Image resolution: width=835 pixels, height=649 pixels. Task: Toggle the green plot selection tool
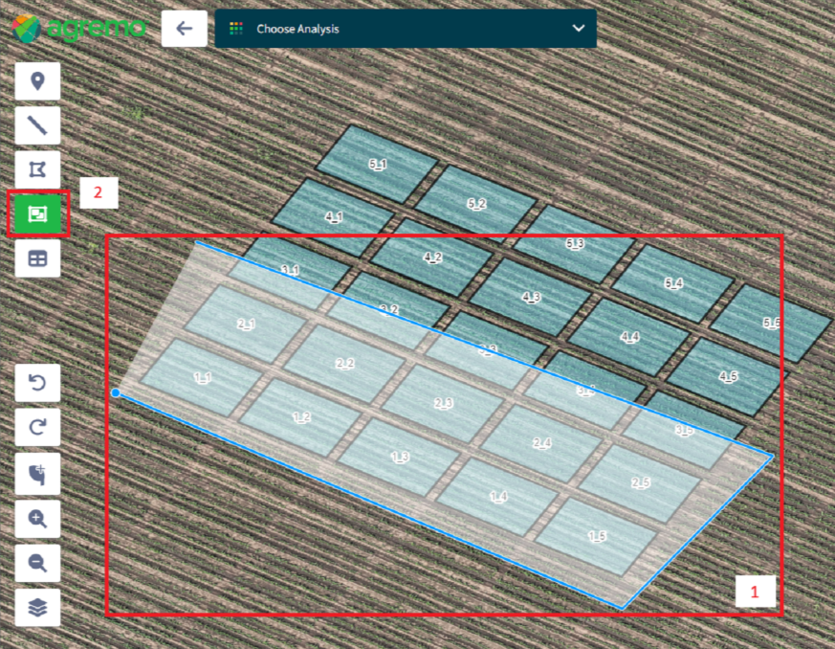(x=38, y=213)
